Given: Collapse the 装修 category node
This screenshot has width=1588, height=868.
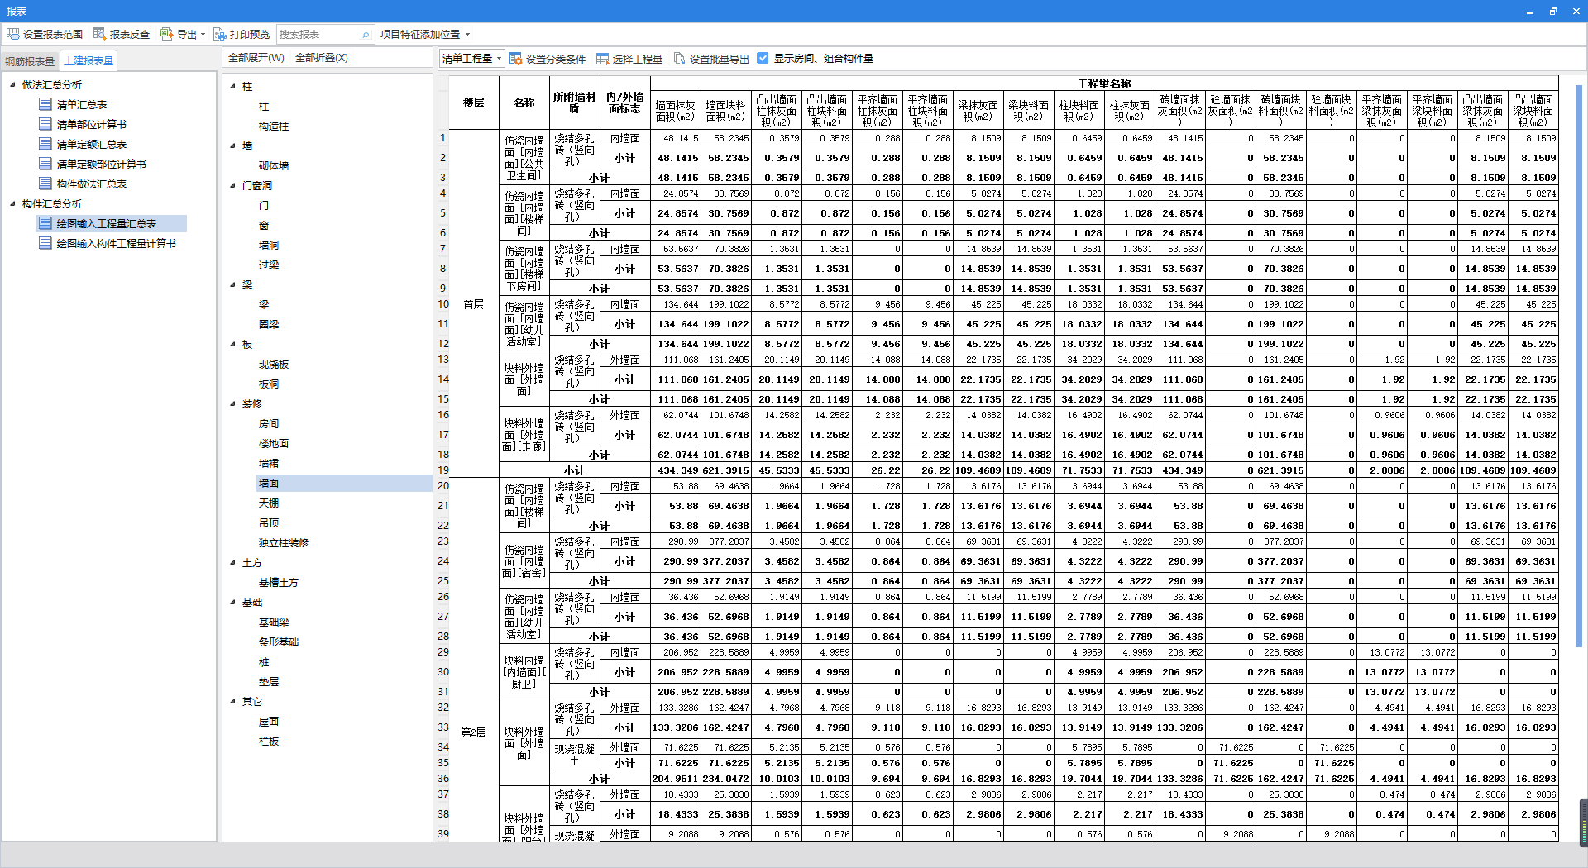Looking at the screenshot, I should coord(232,403).
